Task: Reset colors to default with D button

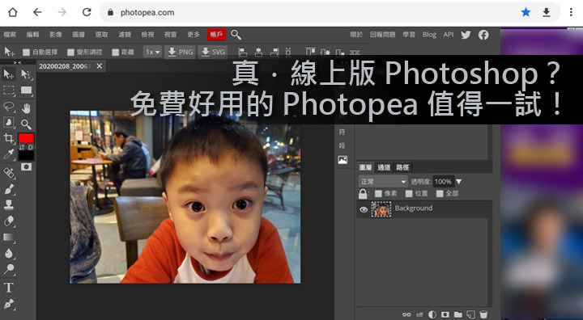Action: click(31, 147)
